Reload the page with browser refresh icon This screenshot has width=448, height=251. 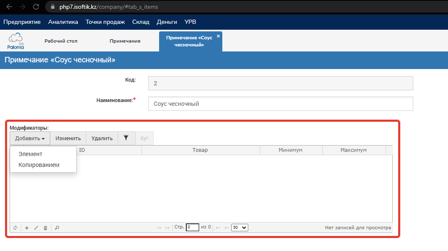36,7
